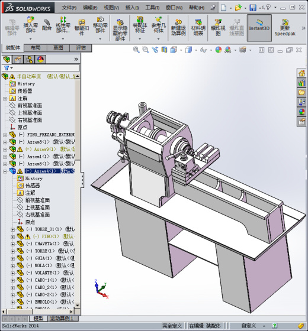
Task: Open Reference Geometry tool
Action: pos(159,24)
